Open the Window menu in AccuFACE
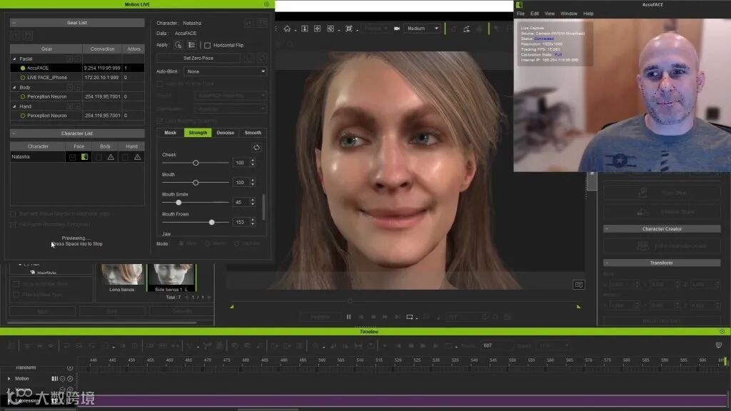The height and width of the screenshot is (411, 731). click(568, 14)
